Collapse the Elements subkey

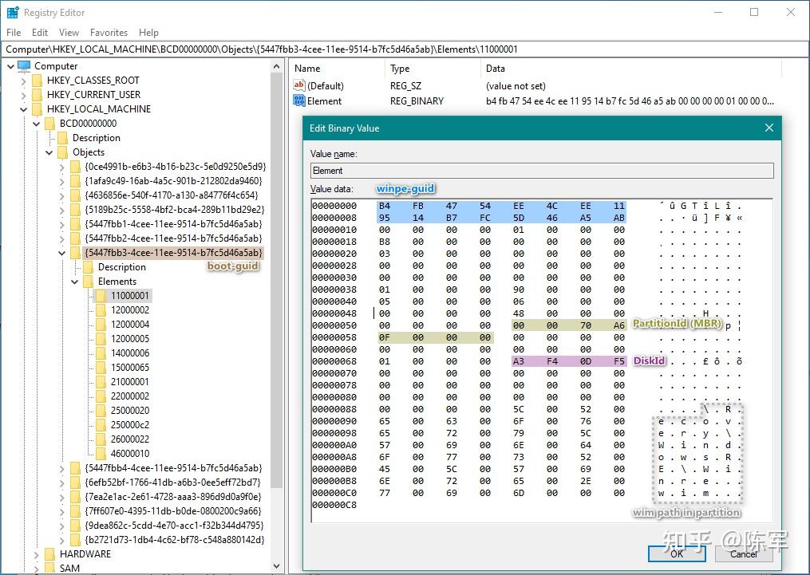76,282
